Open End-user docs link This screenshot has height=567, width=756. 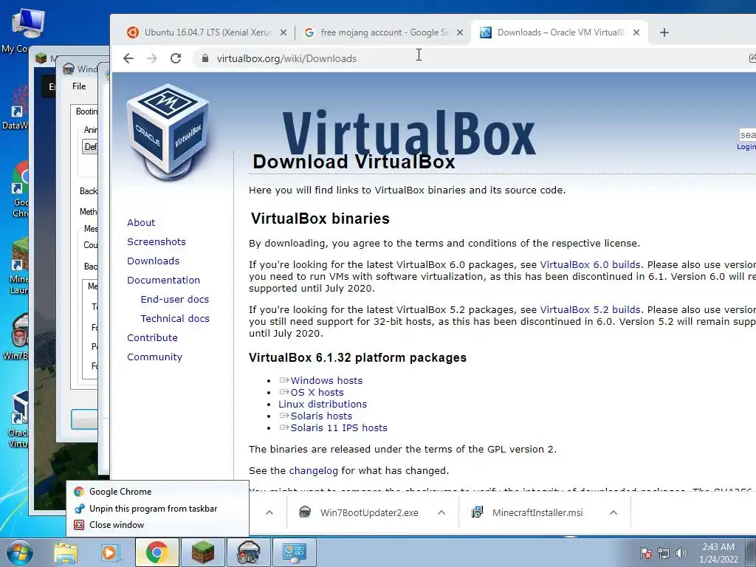(x=174, y=300)
